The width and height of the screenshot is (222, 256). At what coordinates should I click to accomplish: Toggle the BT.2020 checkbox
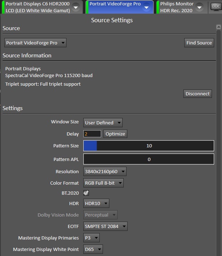pyautogui.click(x=86, y=193)
